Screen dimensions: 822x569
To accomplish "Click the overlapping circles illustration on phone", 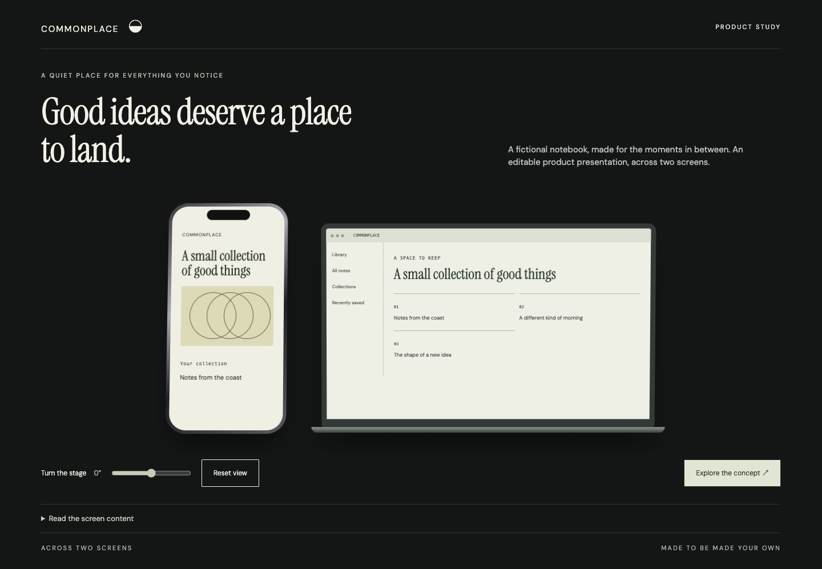I will click(227, 316).
